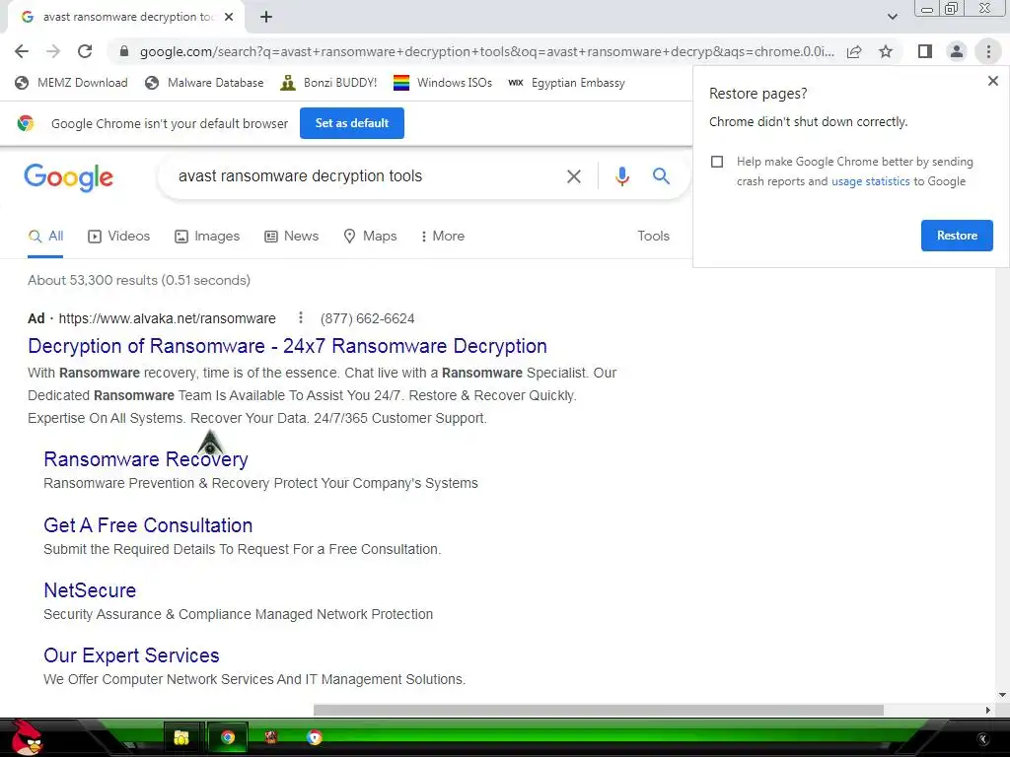Open the Ransomware Recovery sitelink
Image resolution: width=1010 pixels, height=757 pixels.
pyautogui.click(x=146, y=459)
